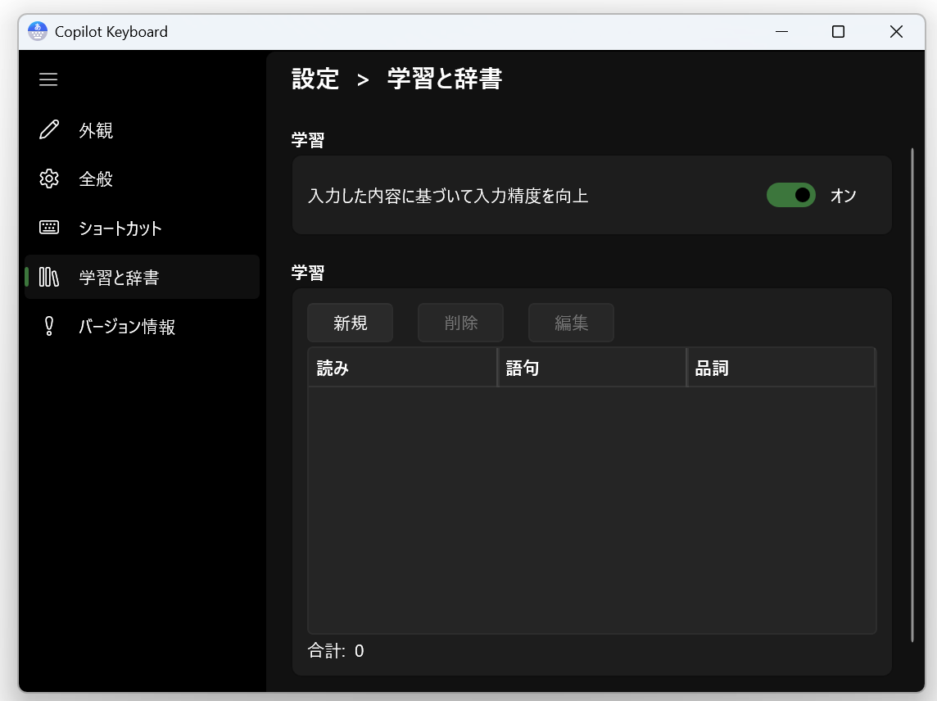937x701 pixels.
Task: Click the books icon for 学習と辞書
Action: [x=49, y=278]
